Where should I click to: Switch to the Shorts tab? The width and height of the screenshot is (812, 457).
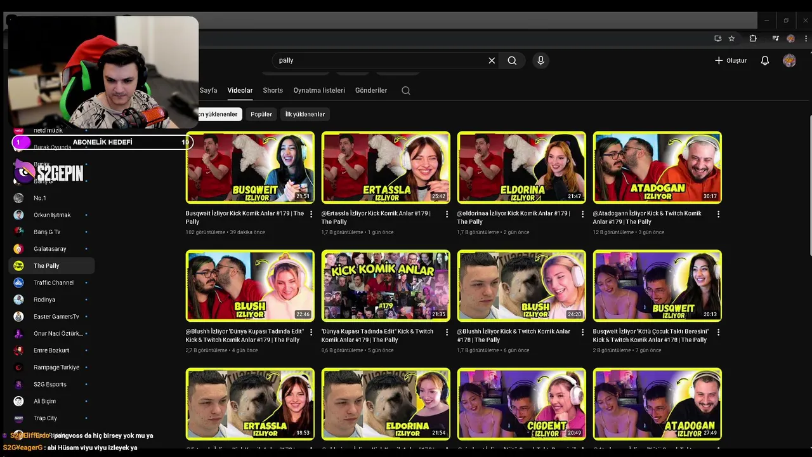[273, 90]
